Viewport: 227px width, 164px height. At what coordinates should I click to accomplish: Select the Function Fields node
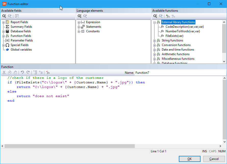pyautogui.click(x=21, y=36)
